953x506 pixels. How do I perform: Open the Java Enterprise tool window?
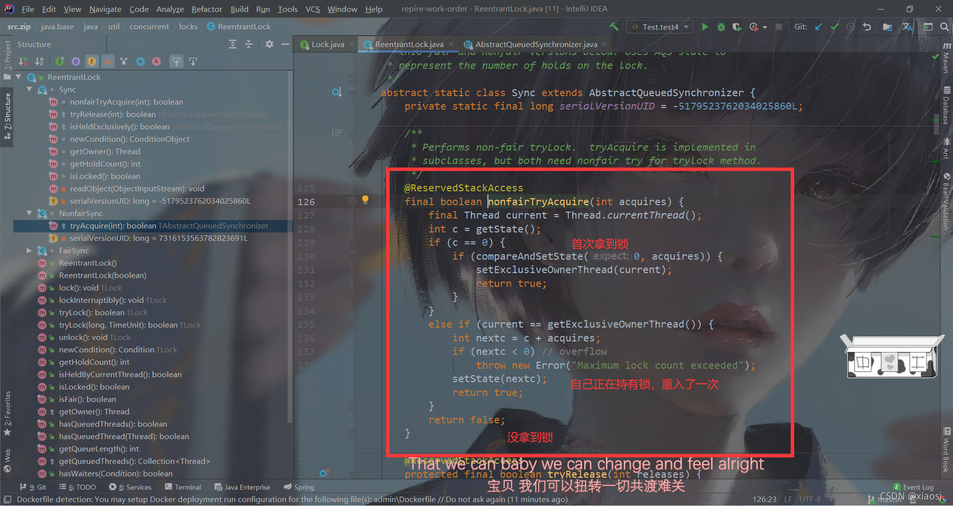[x=242, y=487]
